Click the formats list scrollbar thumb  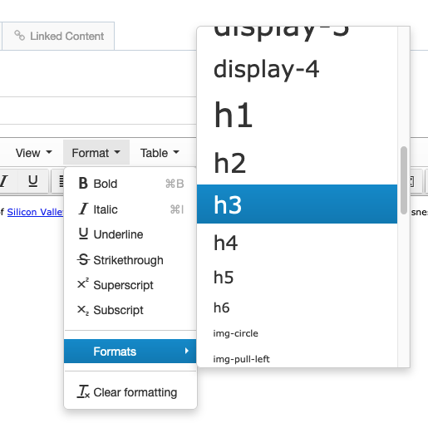[x=404, y=180]
